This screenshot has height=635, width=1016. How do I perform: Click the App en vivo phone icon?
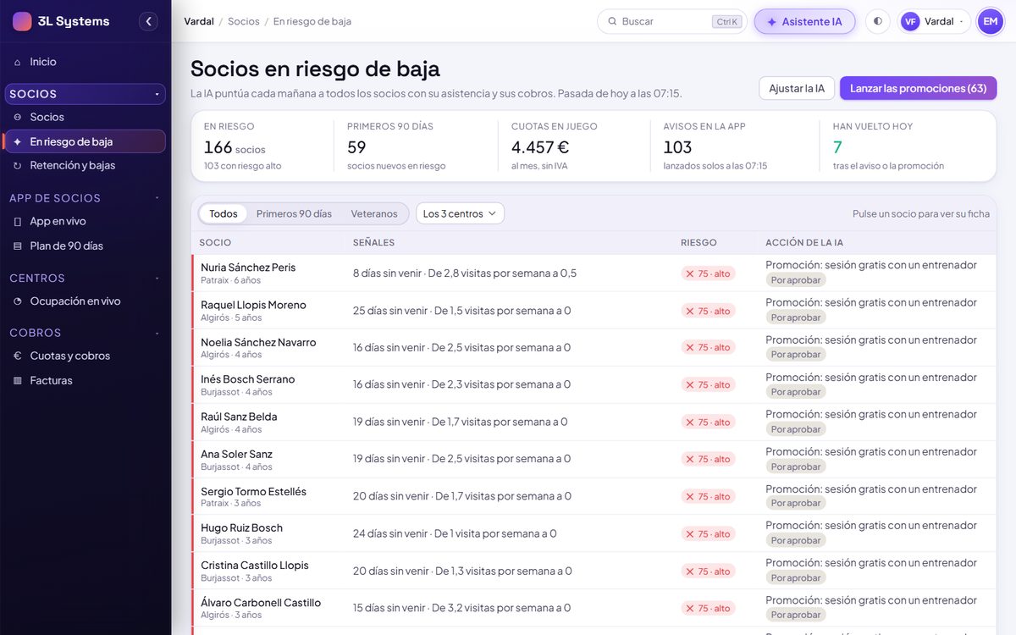pyautogui.click(x=18, y=222)
